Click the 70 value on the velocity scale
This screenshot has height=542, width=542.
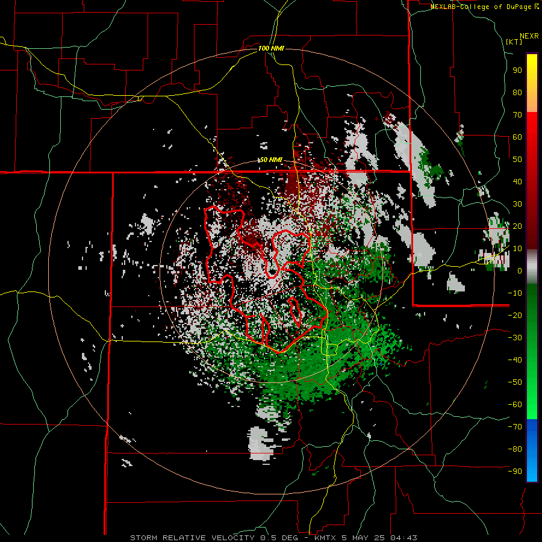point(517,115)
